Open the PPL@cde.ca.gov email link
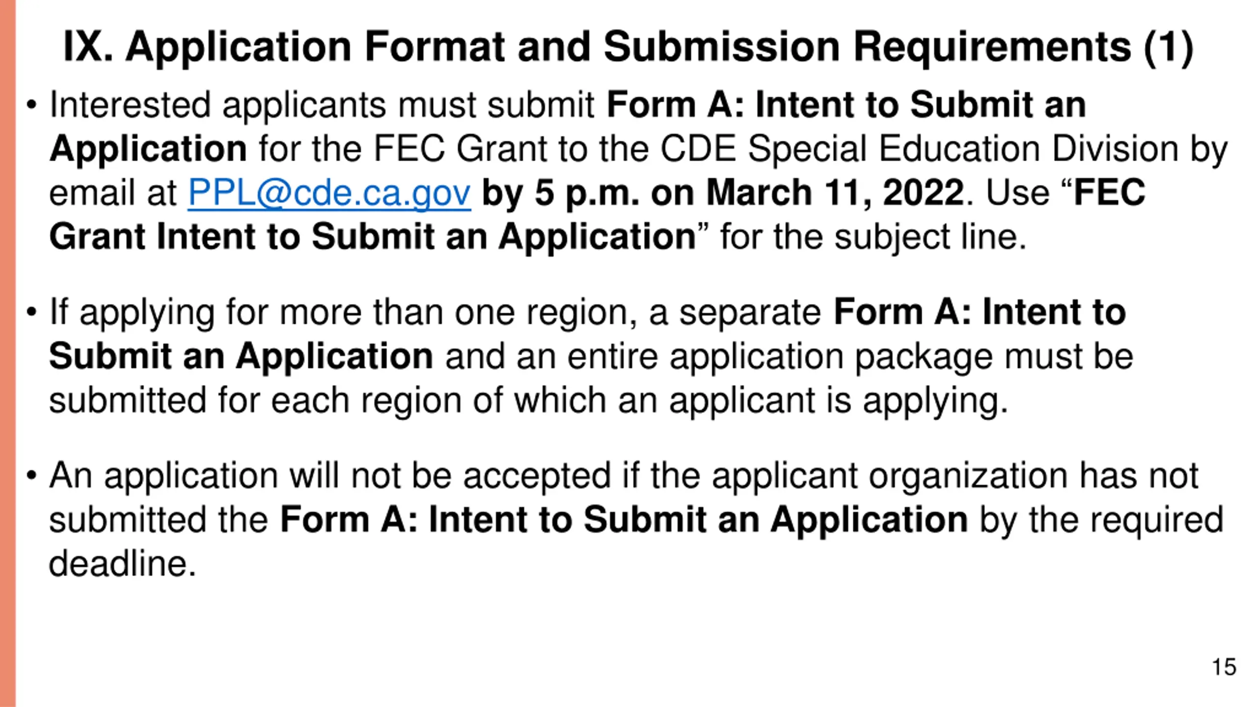The width and height of the screenshot is (1257, 707). coord(329,193)
